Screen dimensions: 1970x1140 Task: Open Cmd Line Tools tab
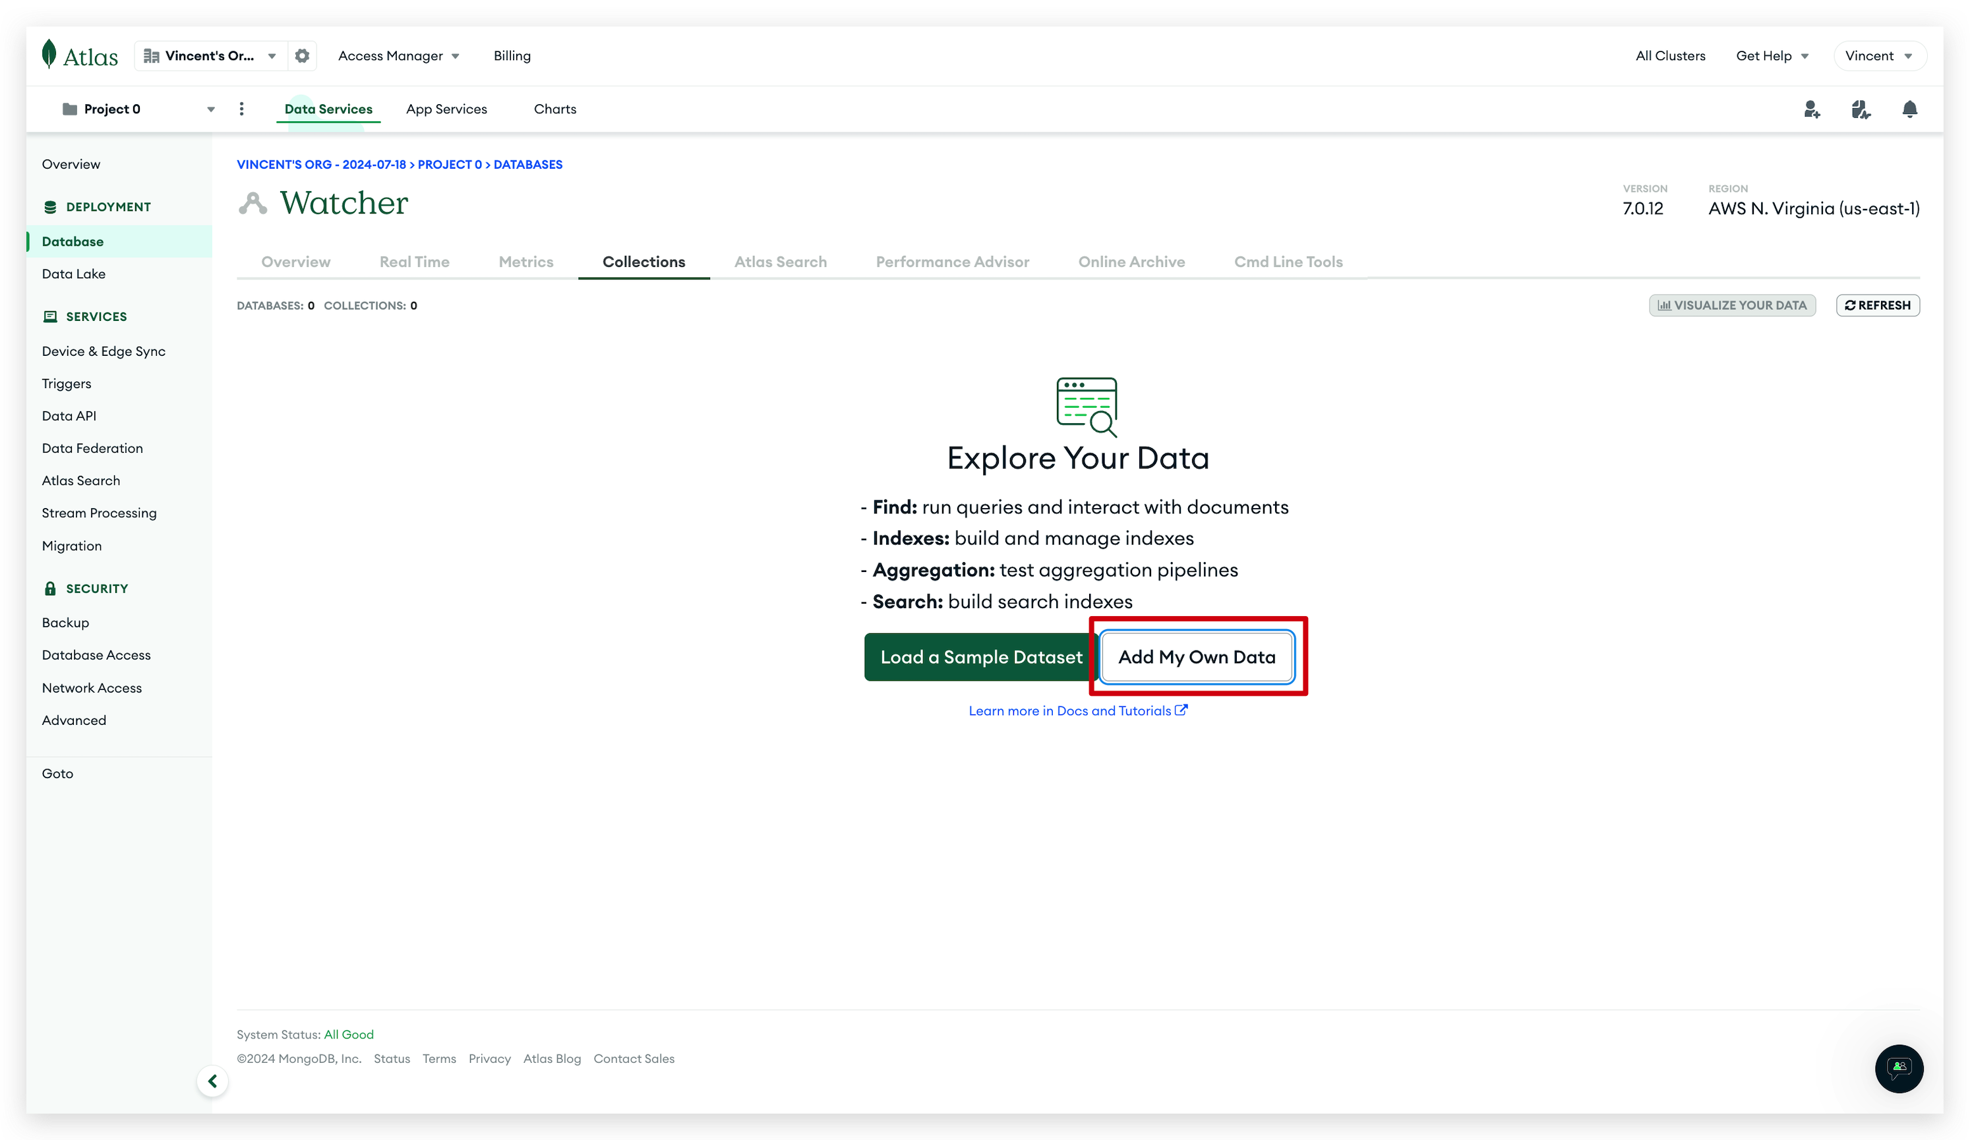coord(1288,262)
